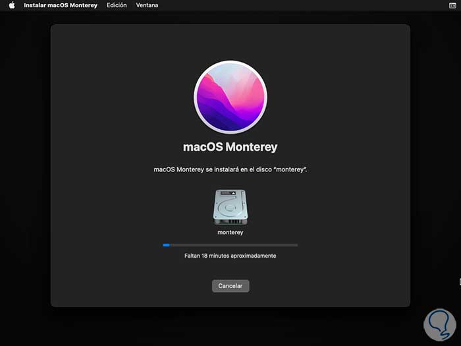Click the "monterey" disk name label
Screen dimensions: 461x346
230,233
